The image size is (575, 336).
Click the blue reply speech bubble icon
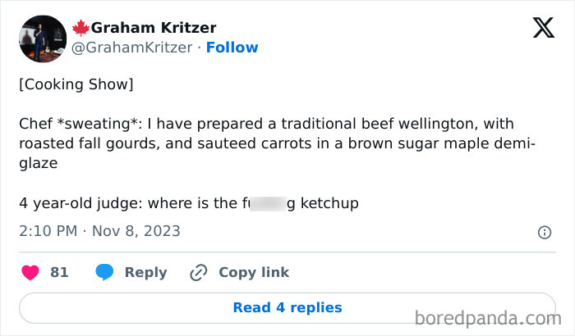point(104,272)
